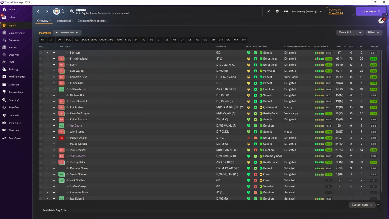Image resolution: width=389 pixels, height=219 pixels.
Task: Open the Training sidebar icon
Action: (4, 69)
